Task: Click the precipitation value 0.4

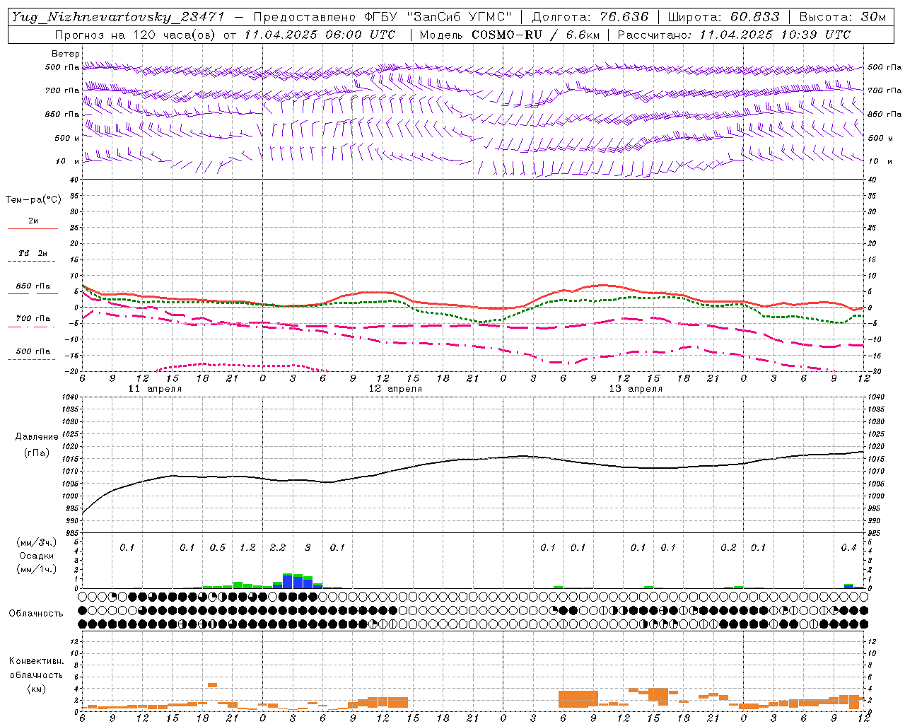Action: [848, 548]
